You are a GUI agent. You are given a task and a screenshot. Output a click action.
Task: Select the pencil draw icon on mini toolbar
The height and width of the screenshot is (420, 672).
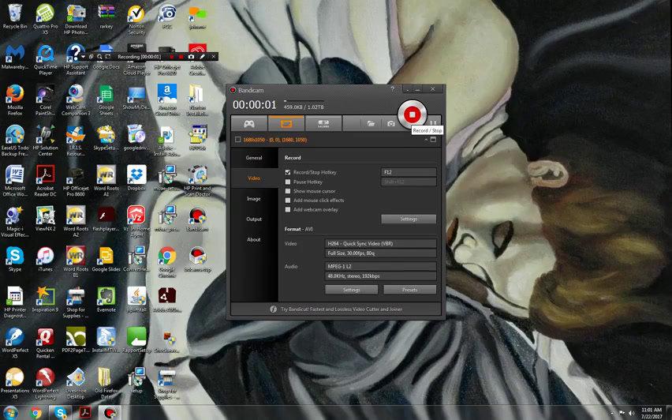click(202, 57)
